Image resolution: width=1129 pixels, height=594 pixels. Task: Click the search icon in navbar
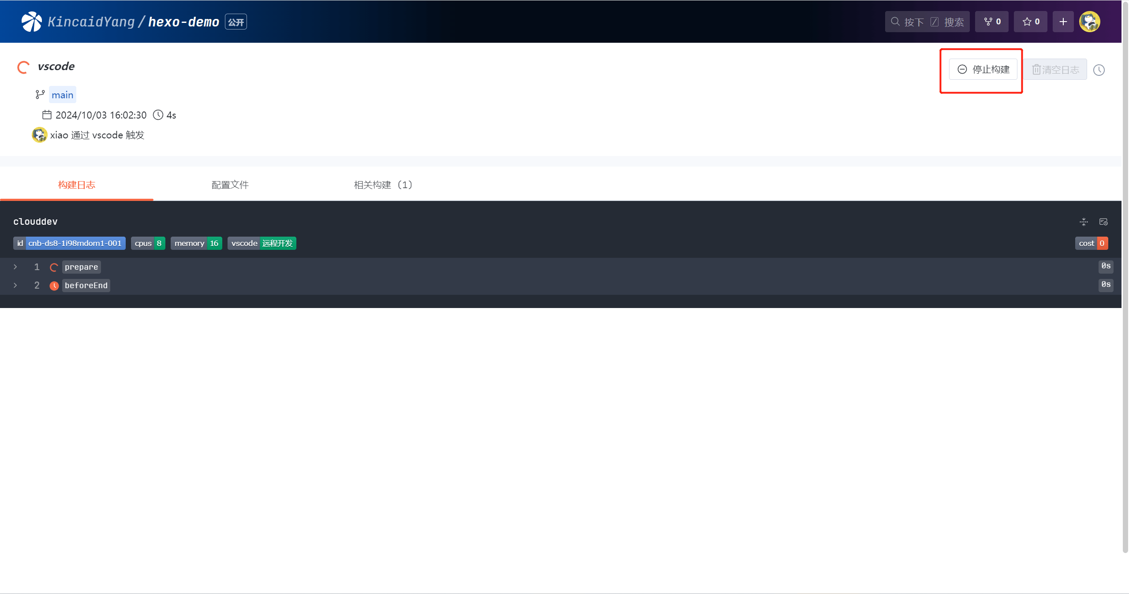(894, 21)
